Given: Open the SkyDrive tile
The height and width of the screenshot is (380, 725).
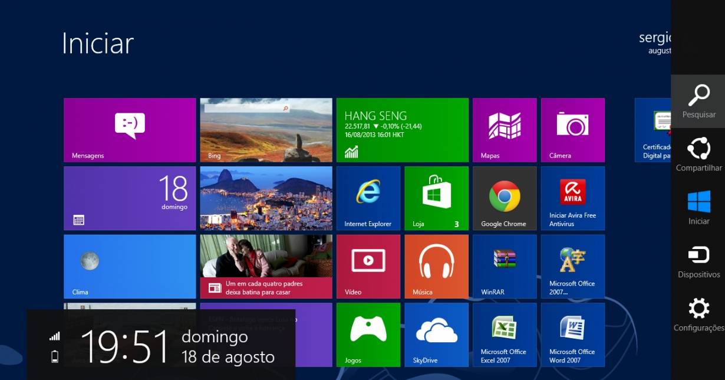Looking at the screenshot, I should coord(436,335).
